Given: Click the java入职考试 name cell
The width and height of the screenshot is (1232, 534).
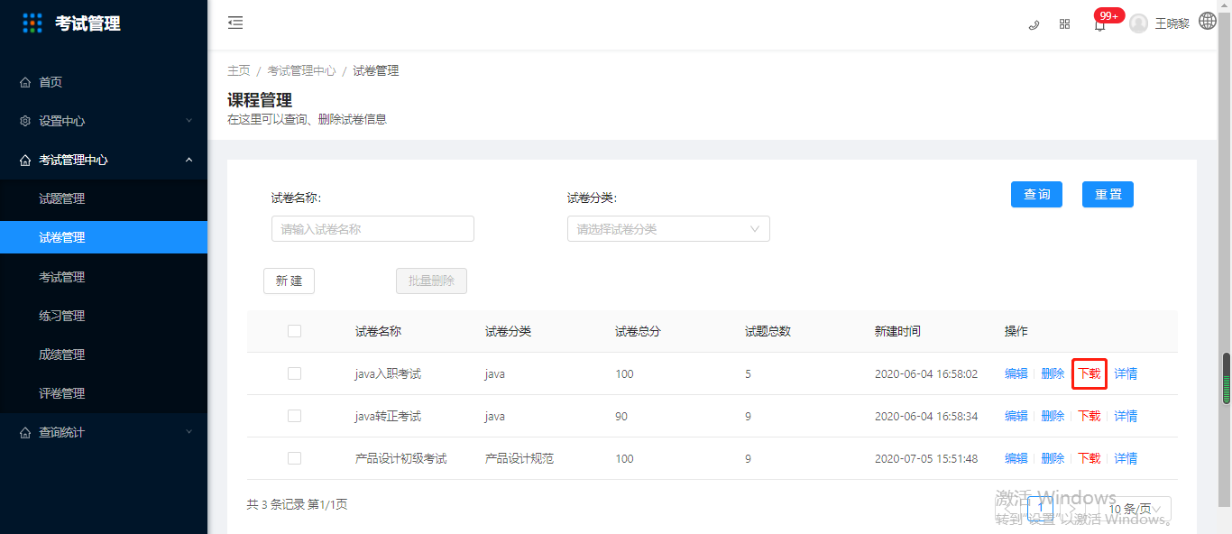Looking at the screenshot, I should 388,373.
